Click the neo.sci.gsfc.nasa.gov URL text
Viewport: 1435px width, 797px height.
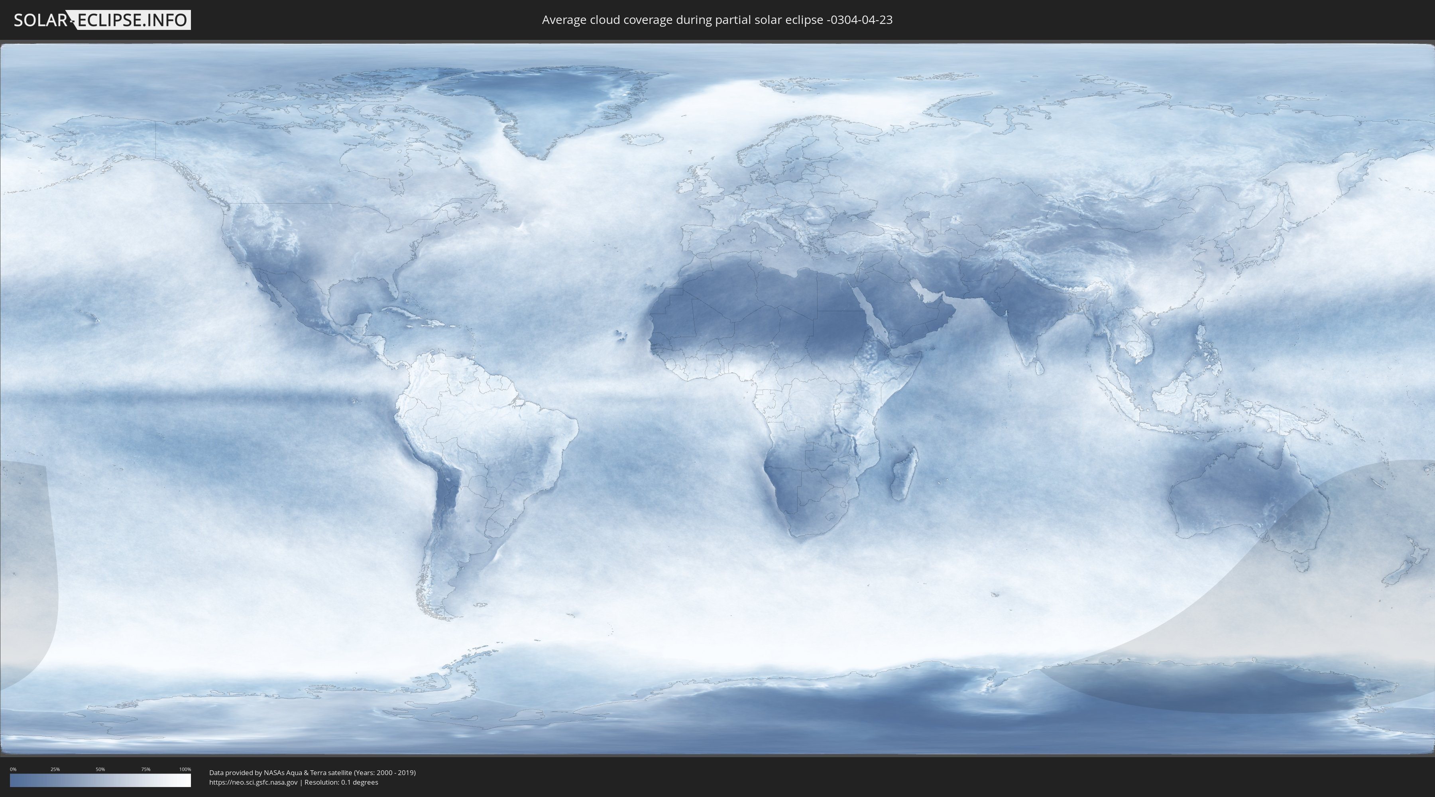(254, 782)
